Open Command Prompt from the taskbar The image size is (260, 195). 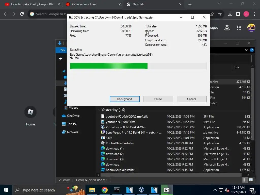117,190
